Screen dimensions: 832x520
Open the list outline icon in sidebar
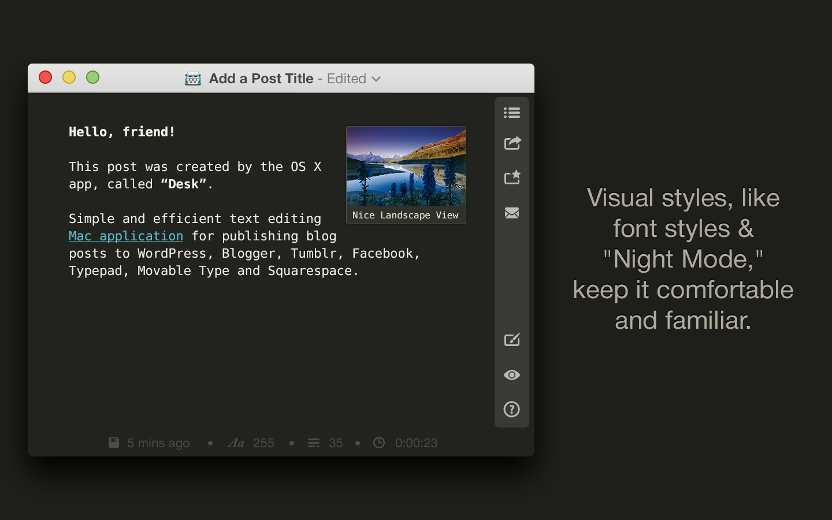pos(512,113)
